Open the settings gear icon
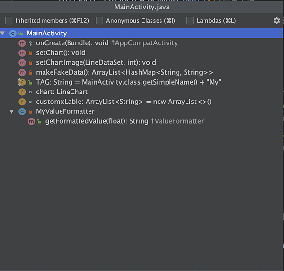The width and height of the screenshot is (284, 271). tap(276, 21)
